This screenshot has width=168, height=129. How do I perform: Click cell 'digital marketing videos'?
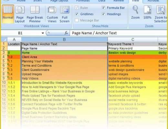pyautogui.click(x=133, y=78)
